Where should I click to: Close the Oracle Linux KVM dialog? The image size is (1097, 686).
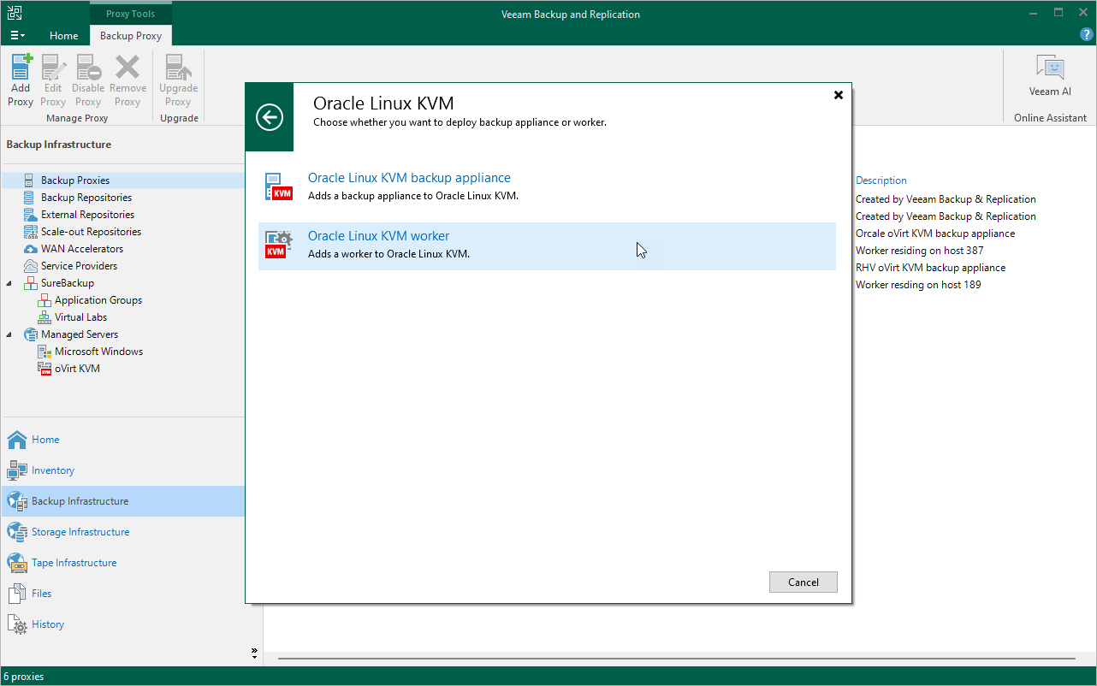(x=839, y=95)
